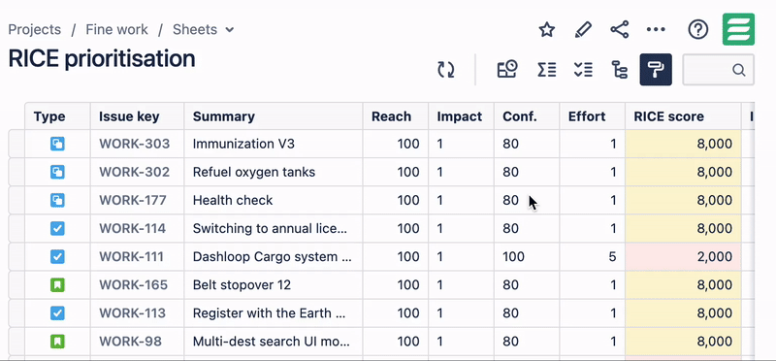Click the story type icon for WORK-165

pos(57,285)
